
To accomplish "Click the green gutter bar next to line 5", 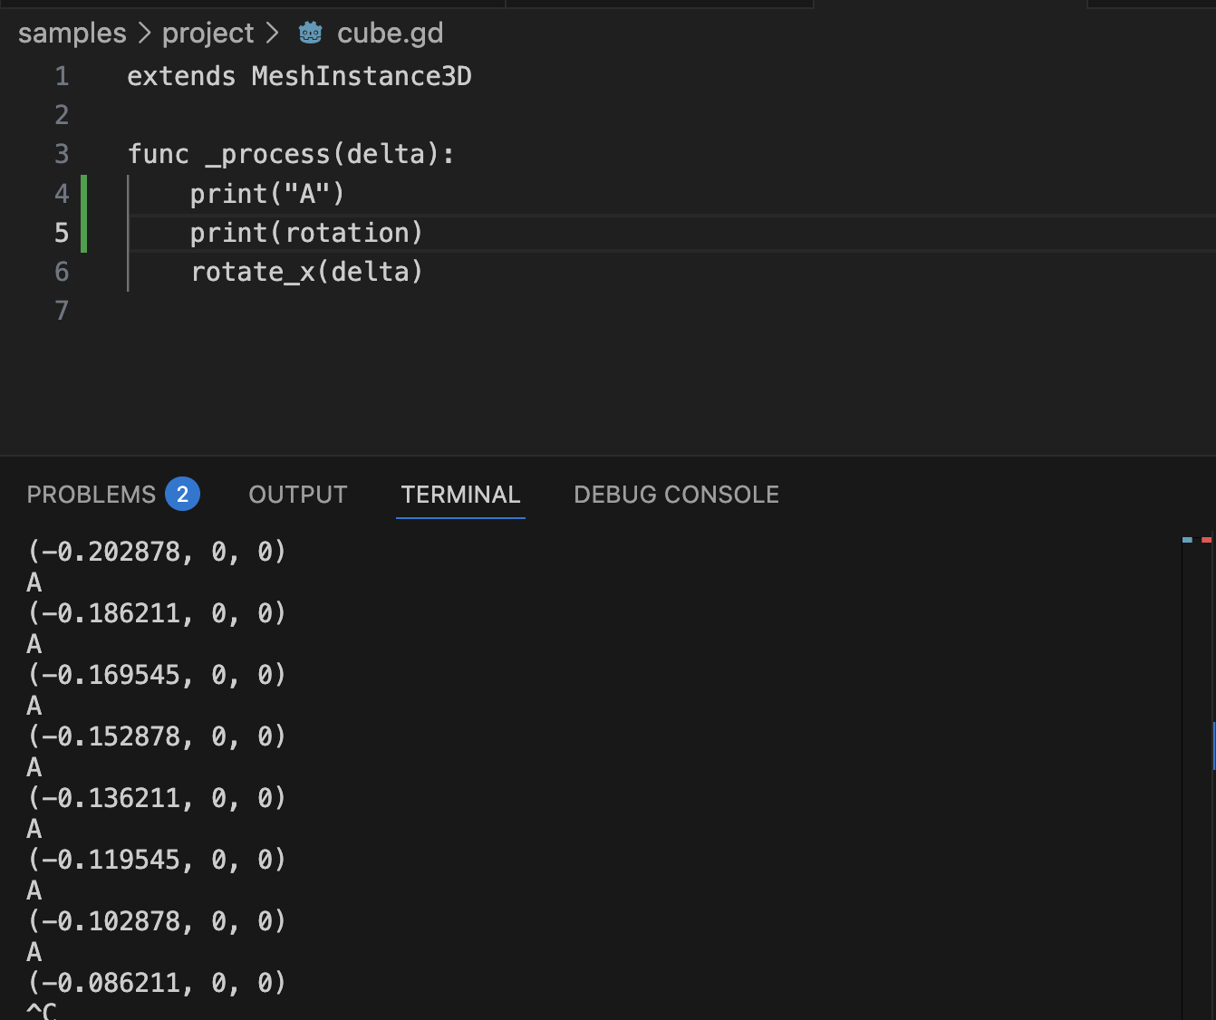I will tap(82, 233).
